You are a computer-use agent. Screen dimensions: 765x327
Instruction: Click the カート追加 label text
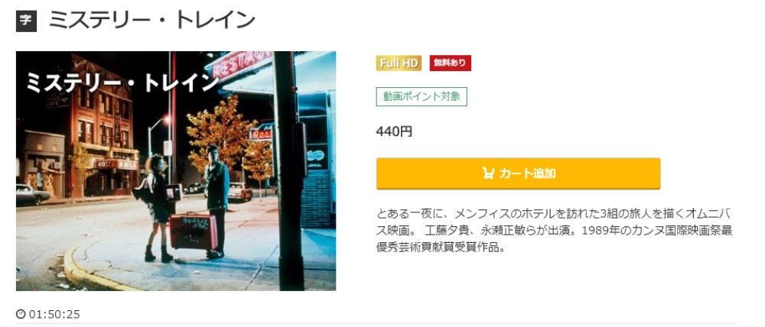[x=527, y=173]
